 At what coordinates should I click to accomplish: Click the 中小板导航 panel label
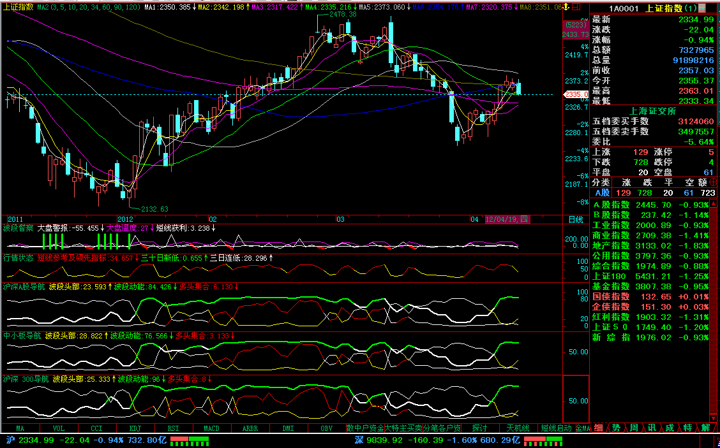[x=22, y=336]
